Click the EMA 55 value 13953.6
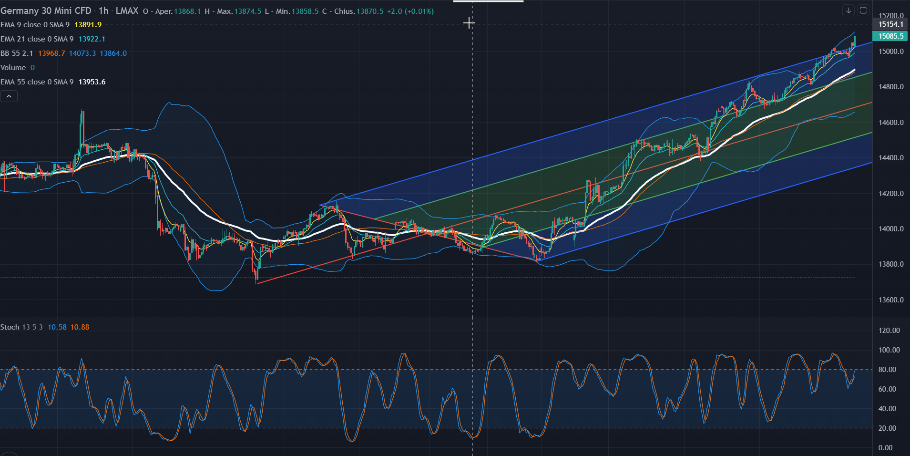Image resolution: width=910 pixels, height=456 pixels. click(x=92, y=82)
